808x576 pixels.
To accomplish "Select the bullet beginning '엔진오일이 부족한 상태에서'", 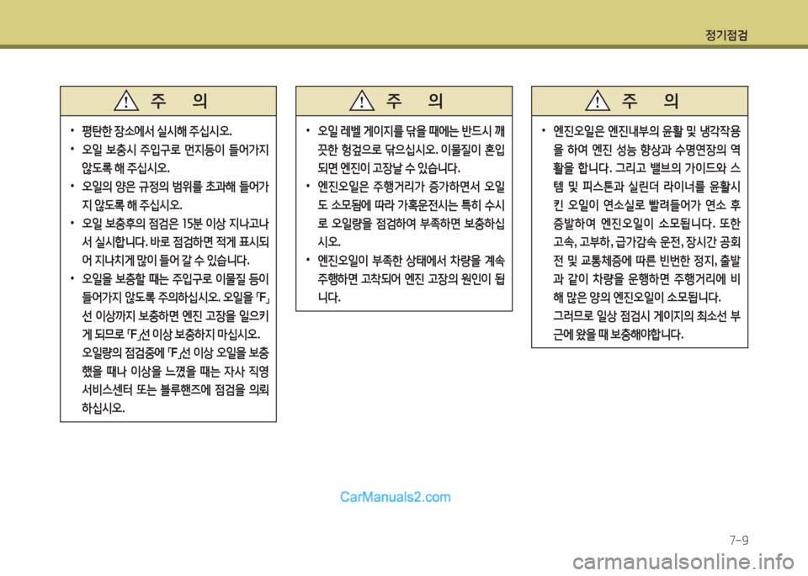I will 406,278.
